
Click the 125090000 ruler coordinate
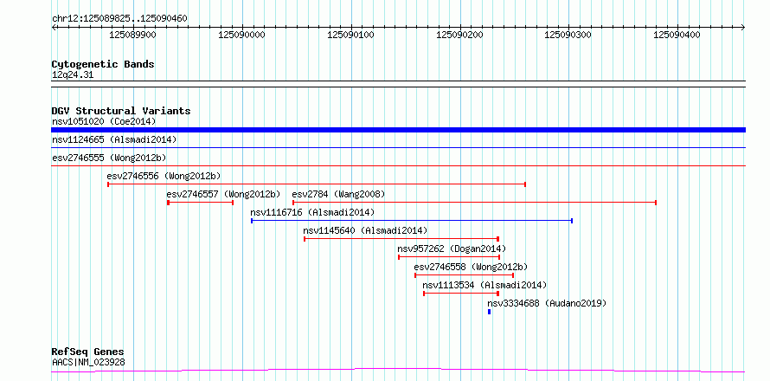241,35
